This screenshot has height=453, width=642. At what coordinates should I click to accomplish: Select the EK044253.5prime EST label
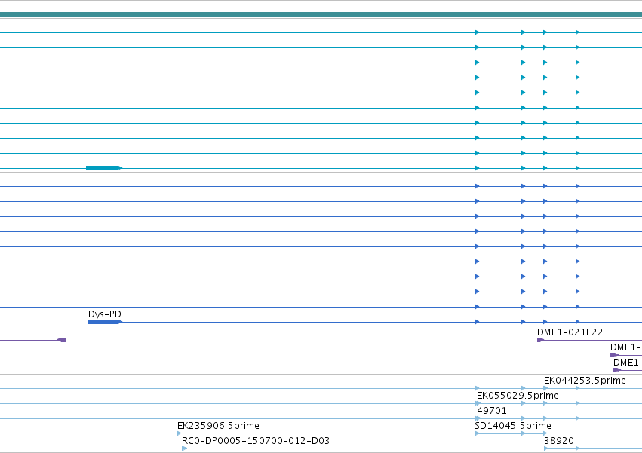click(585, 381)
